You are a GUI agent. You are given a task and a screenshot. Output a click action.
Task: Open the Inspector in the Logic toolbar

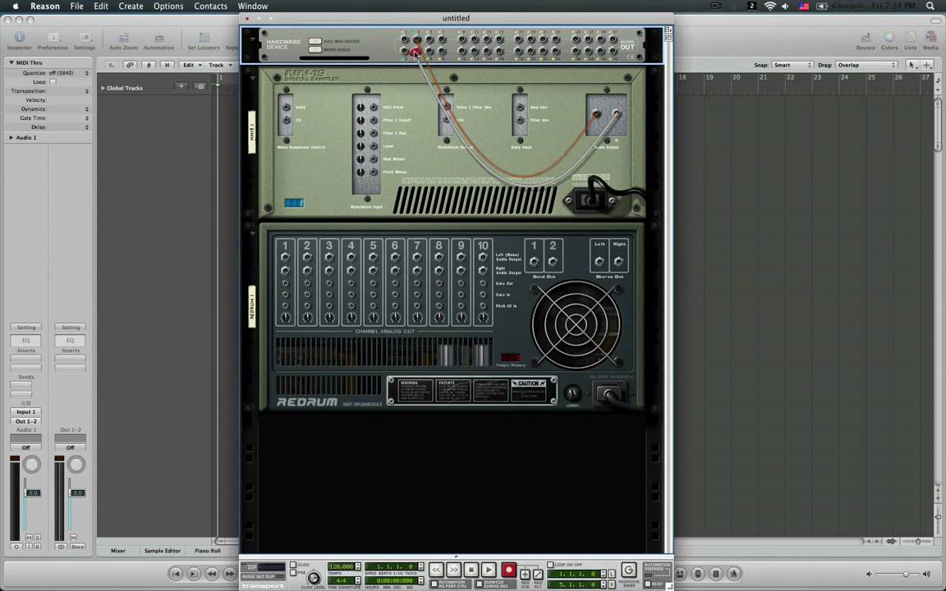pyautogui.click(x=20, y=41)
